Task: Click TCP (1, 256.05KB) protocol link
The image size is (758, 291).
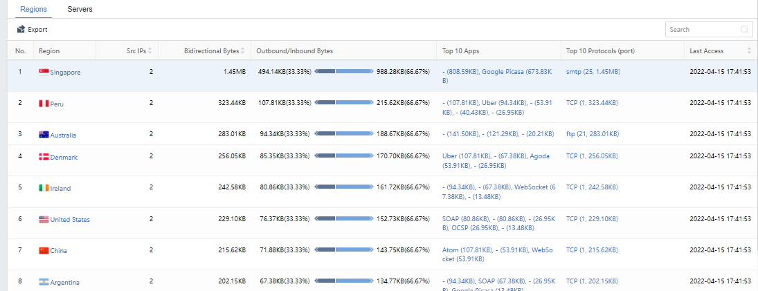Action: tap(592, 156)
